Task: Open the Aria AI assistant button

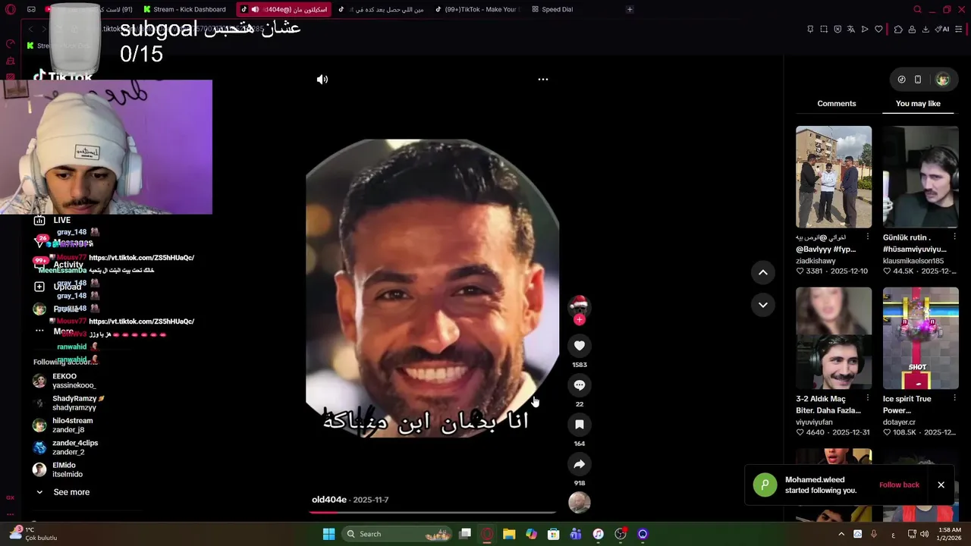Action: coord(943,29)
